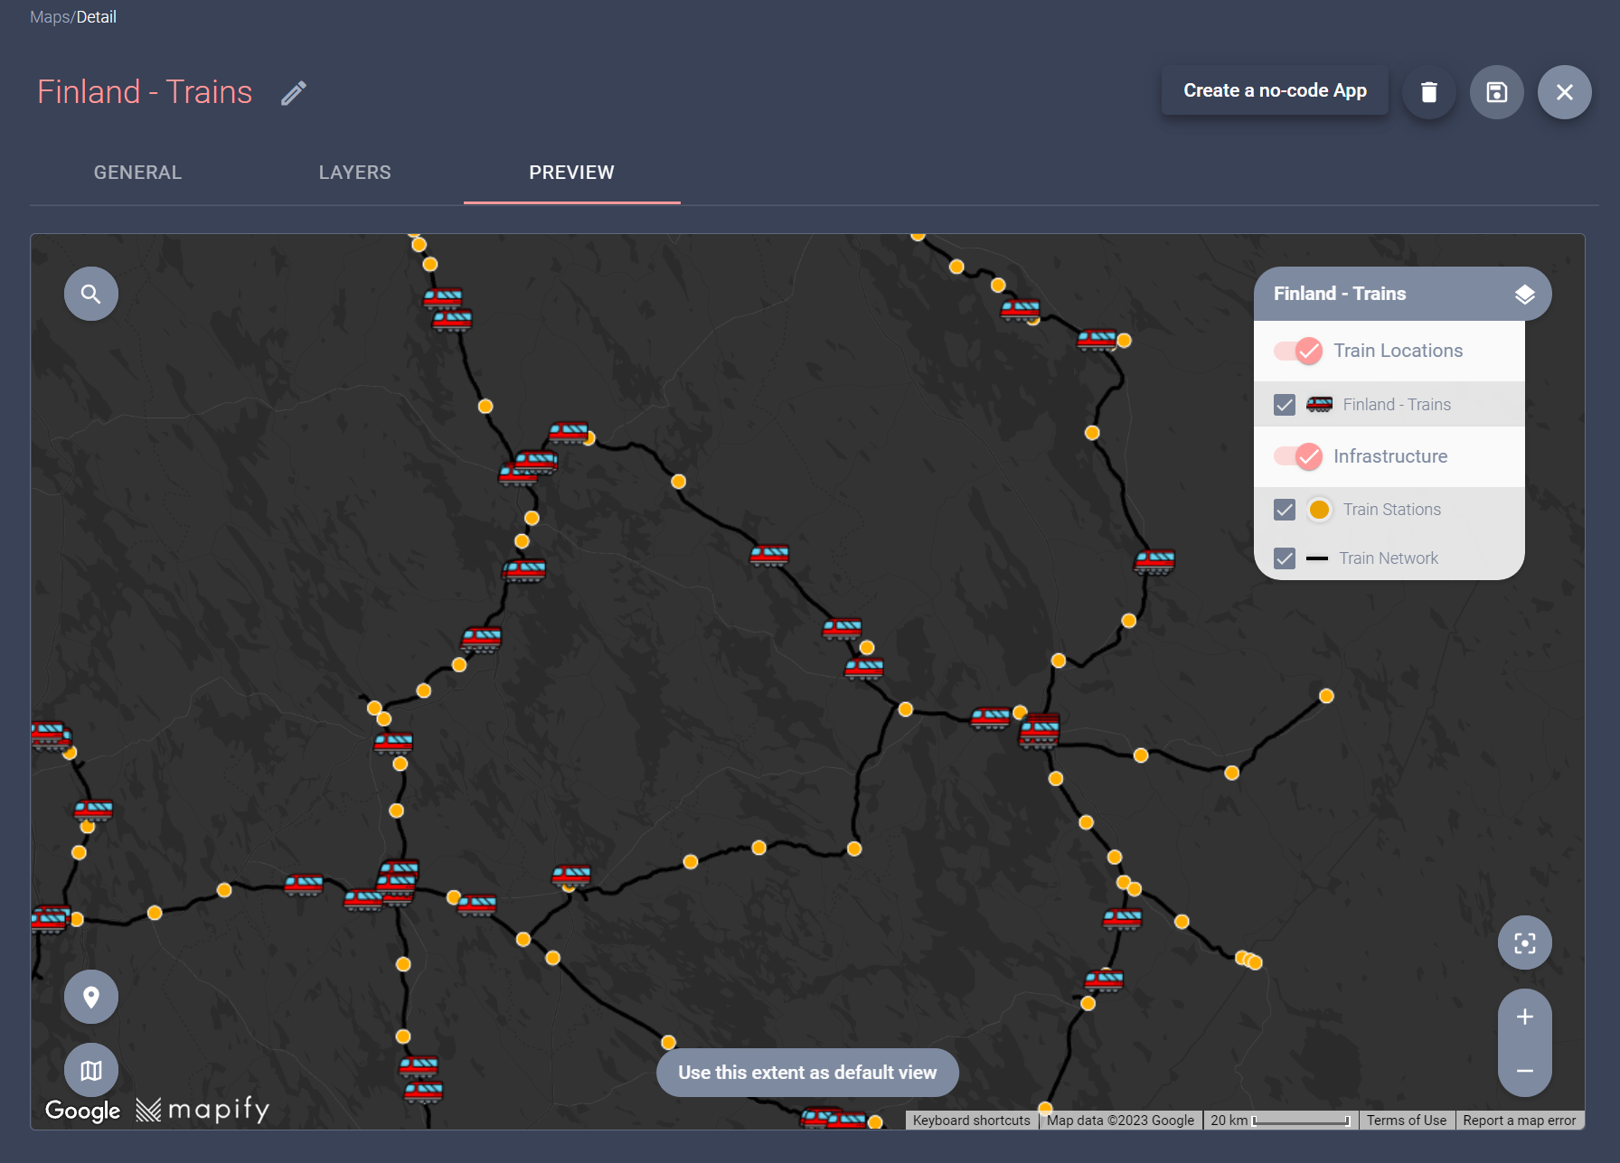Switch to the GENERAL tab
The width and height of the screenshot is (1620, 1163).
(x=137, y=172)
